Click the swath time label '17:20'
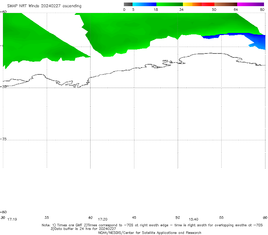Image resolution: width=268 pixels, height=235 pixels. [102, 219]
